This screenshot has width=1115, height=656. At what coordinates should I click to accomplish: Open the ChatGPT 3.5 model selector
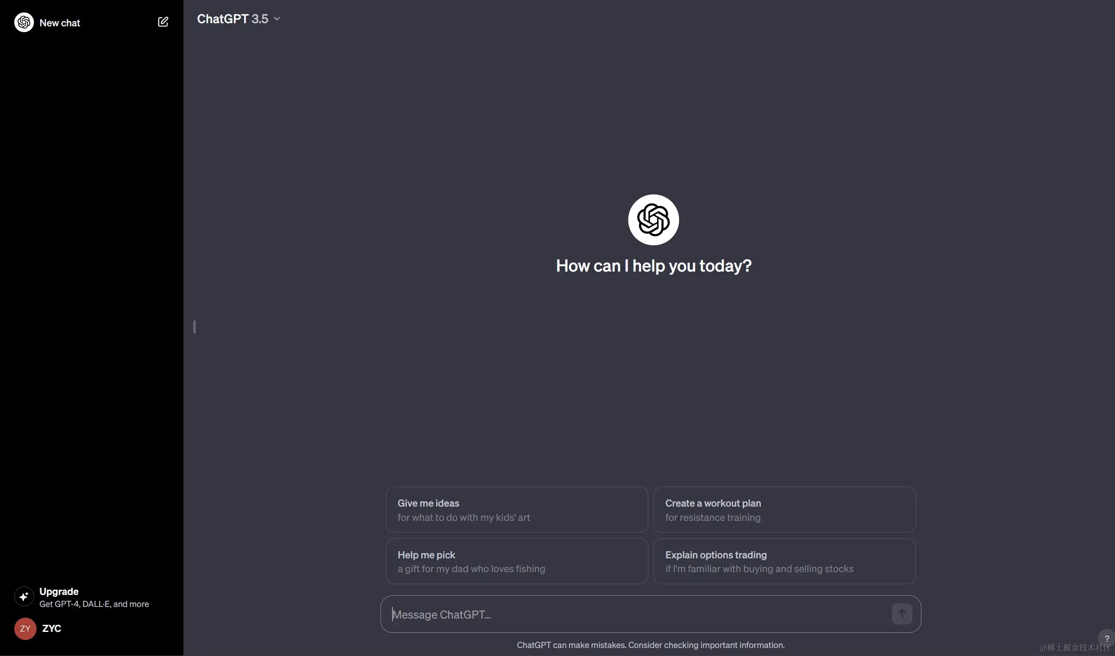[x=233, y=19]
